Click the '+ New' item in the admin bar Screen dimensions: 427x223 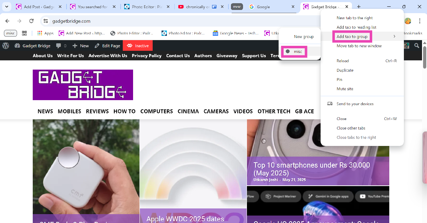pos(81,45)
